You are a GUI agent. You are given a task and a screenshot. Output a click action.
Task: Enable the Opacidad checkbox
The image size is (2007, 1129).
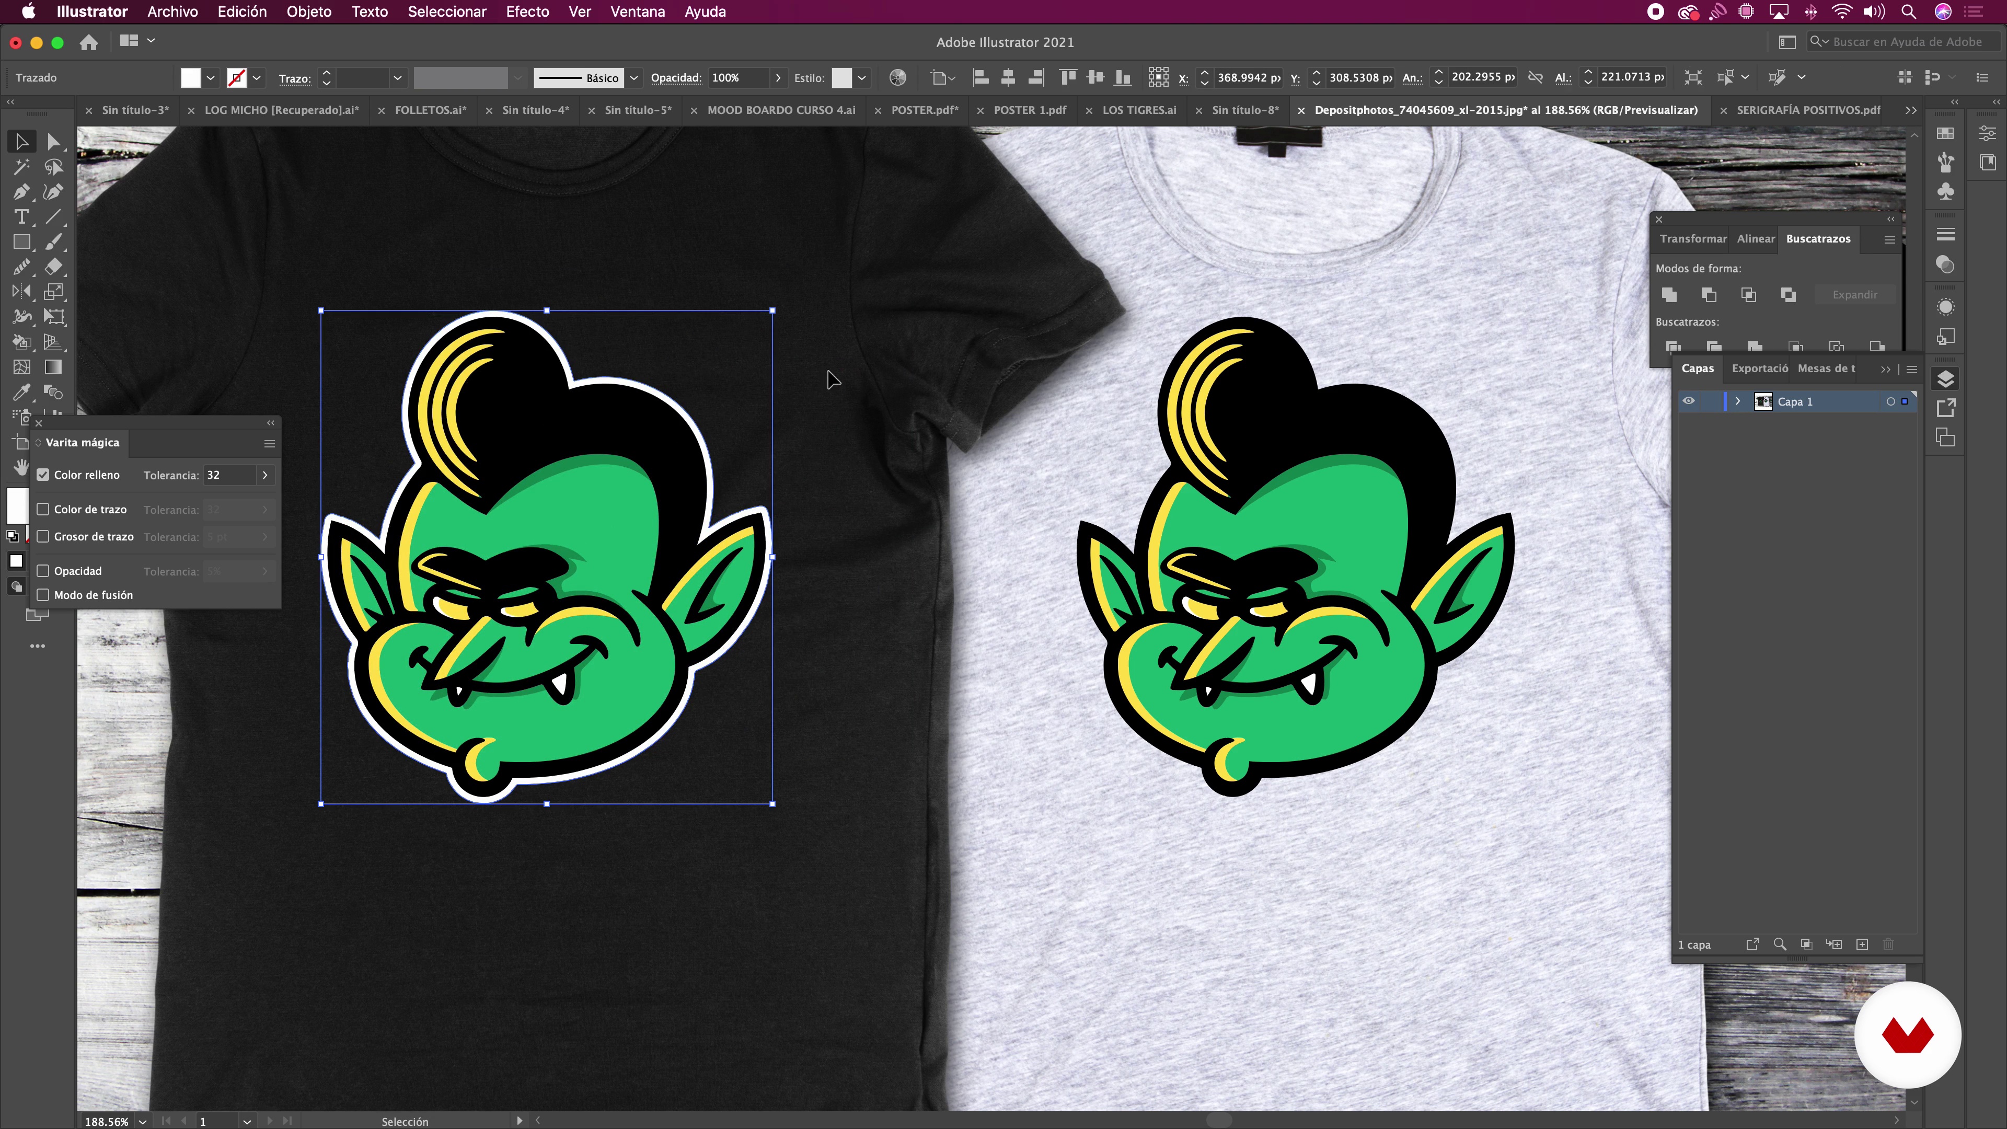coord(43,571)
